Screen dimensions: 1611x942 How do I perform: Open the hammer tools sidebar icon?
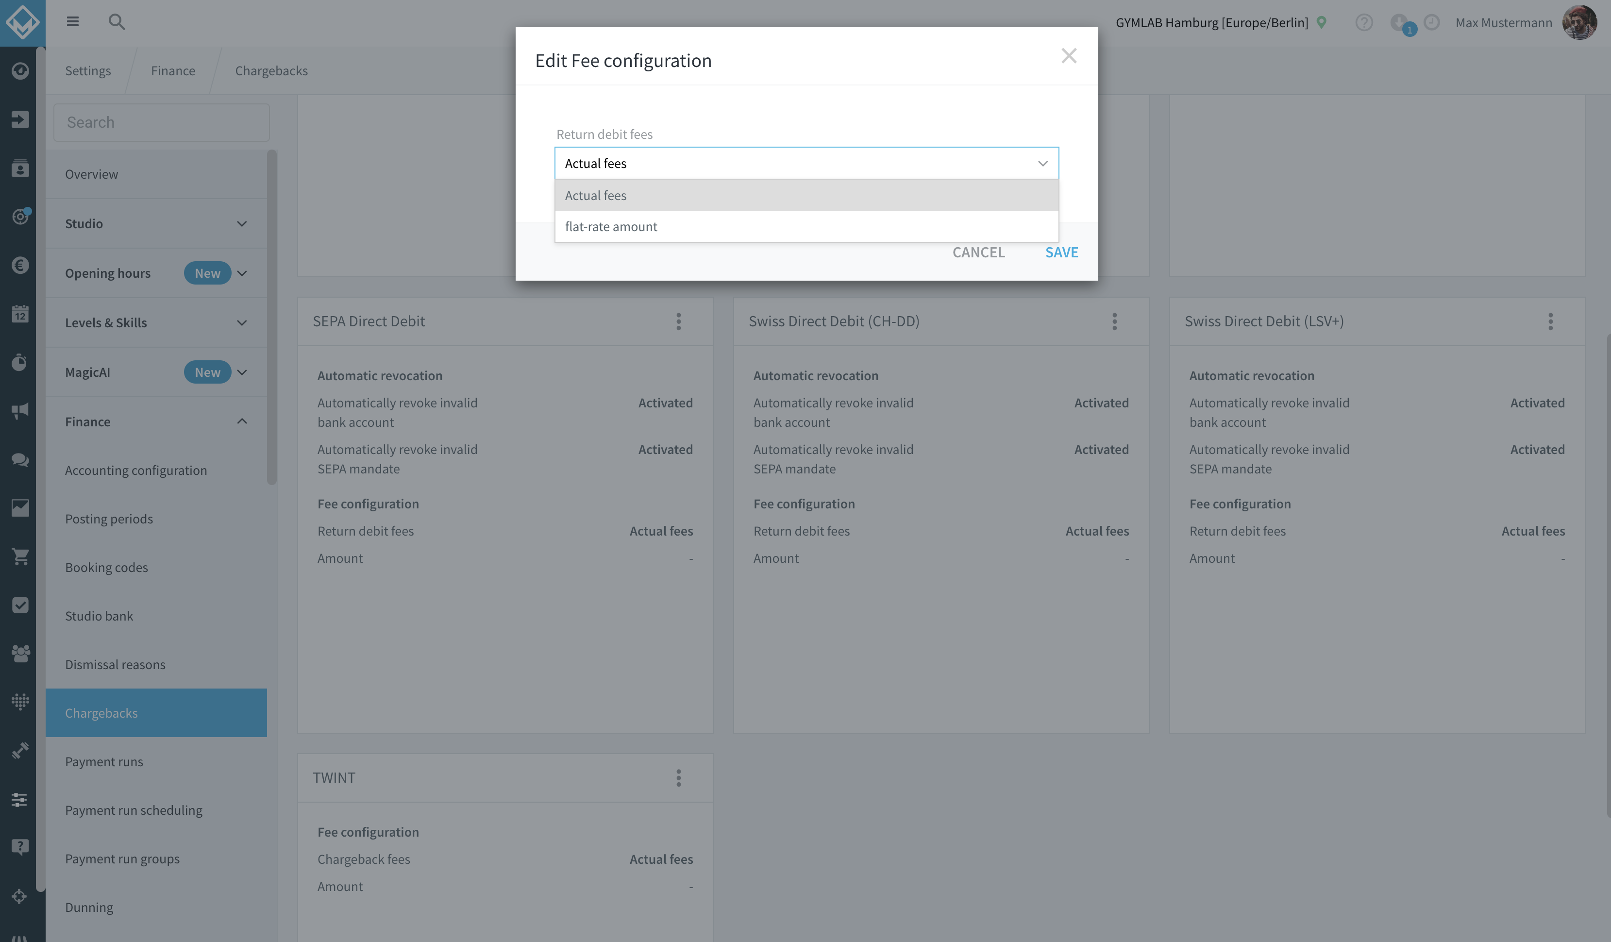pos(20,751)
